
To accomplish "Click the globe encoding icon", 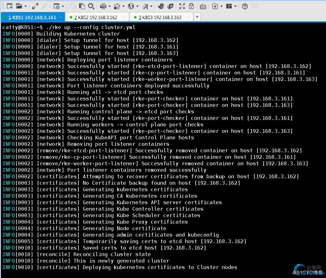I will (x=131, y=6).
